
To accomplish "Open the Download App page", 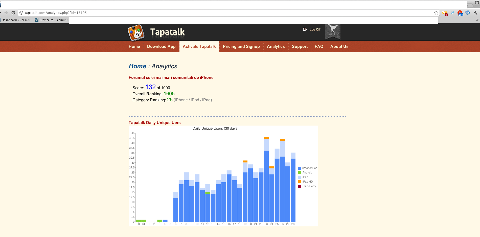I will coord(161,46).
